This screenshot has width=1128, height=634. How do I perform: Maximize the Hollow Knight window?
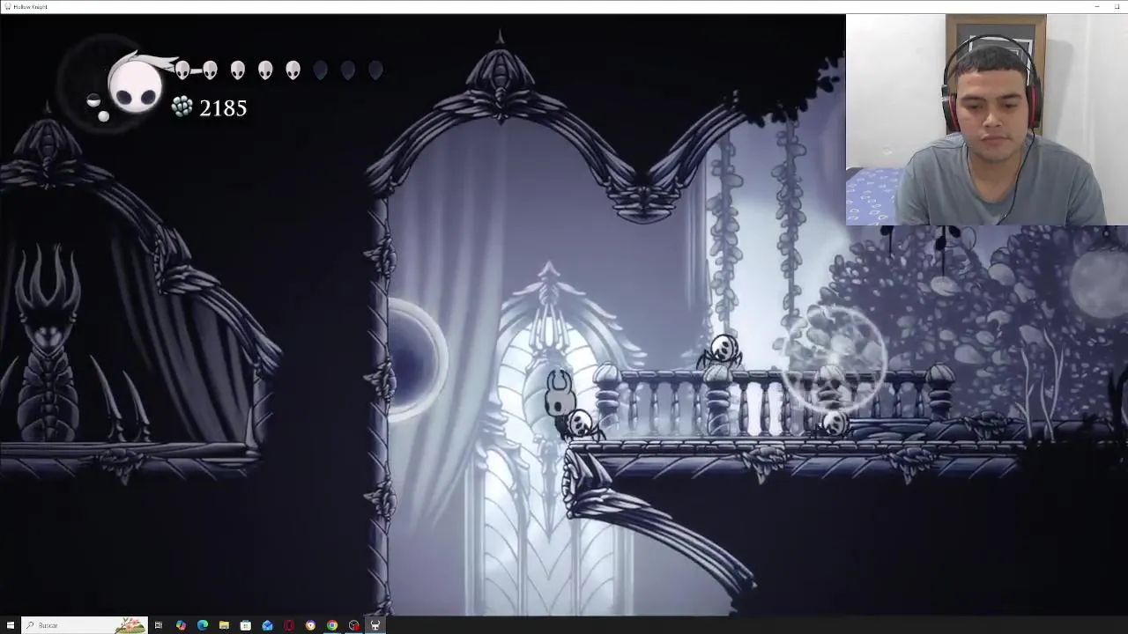tap(1117, 6)
